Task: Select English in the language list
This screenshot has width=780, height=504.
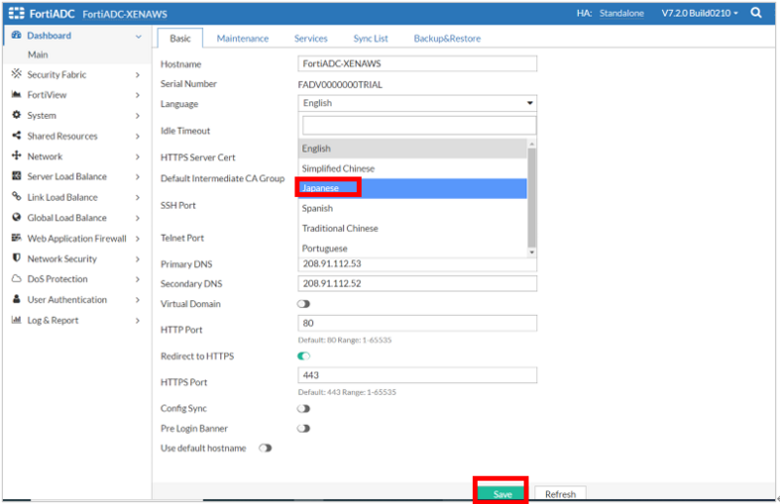Action: coord(412,148)
